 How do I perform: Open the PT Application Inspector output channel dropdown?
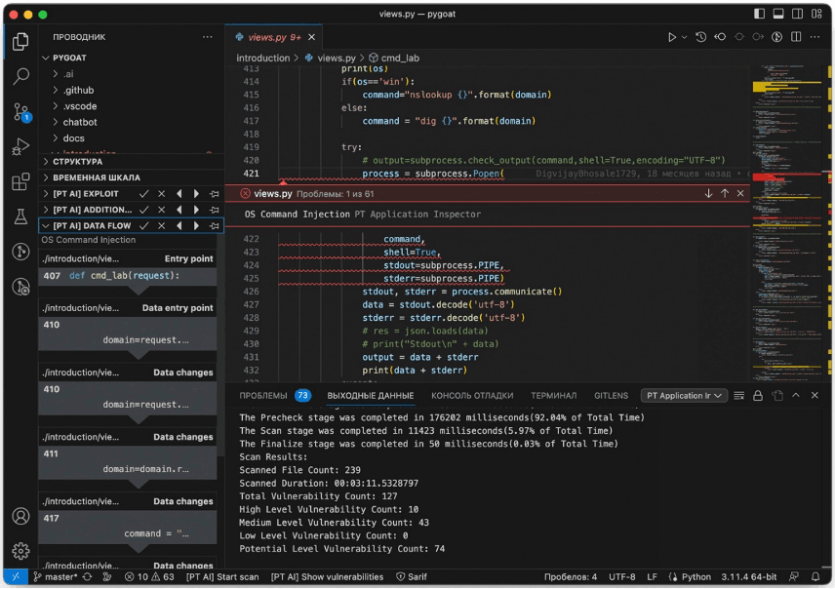685,396
